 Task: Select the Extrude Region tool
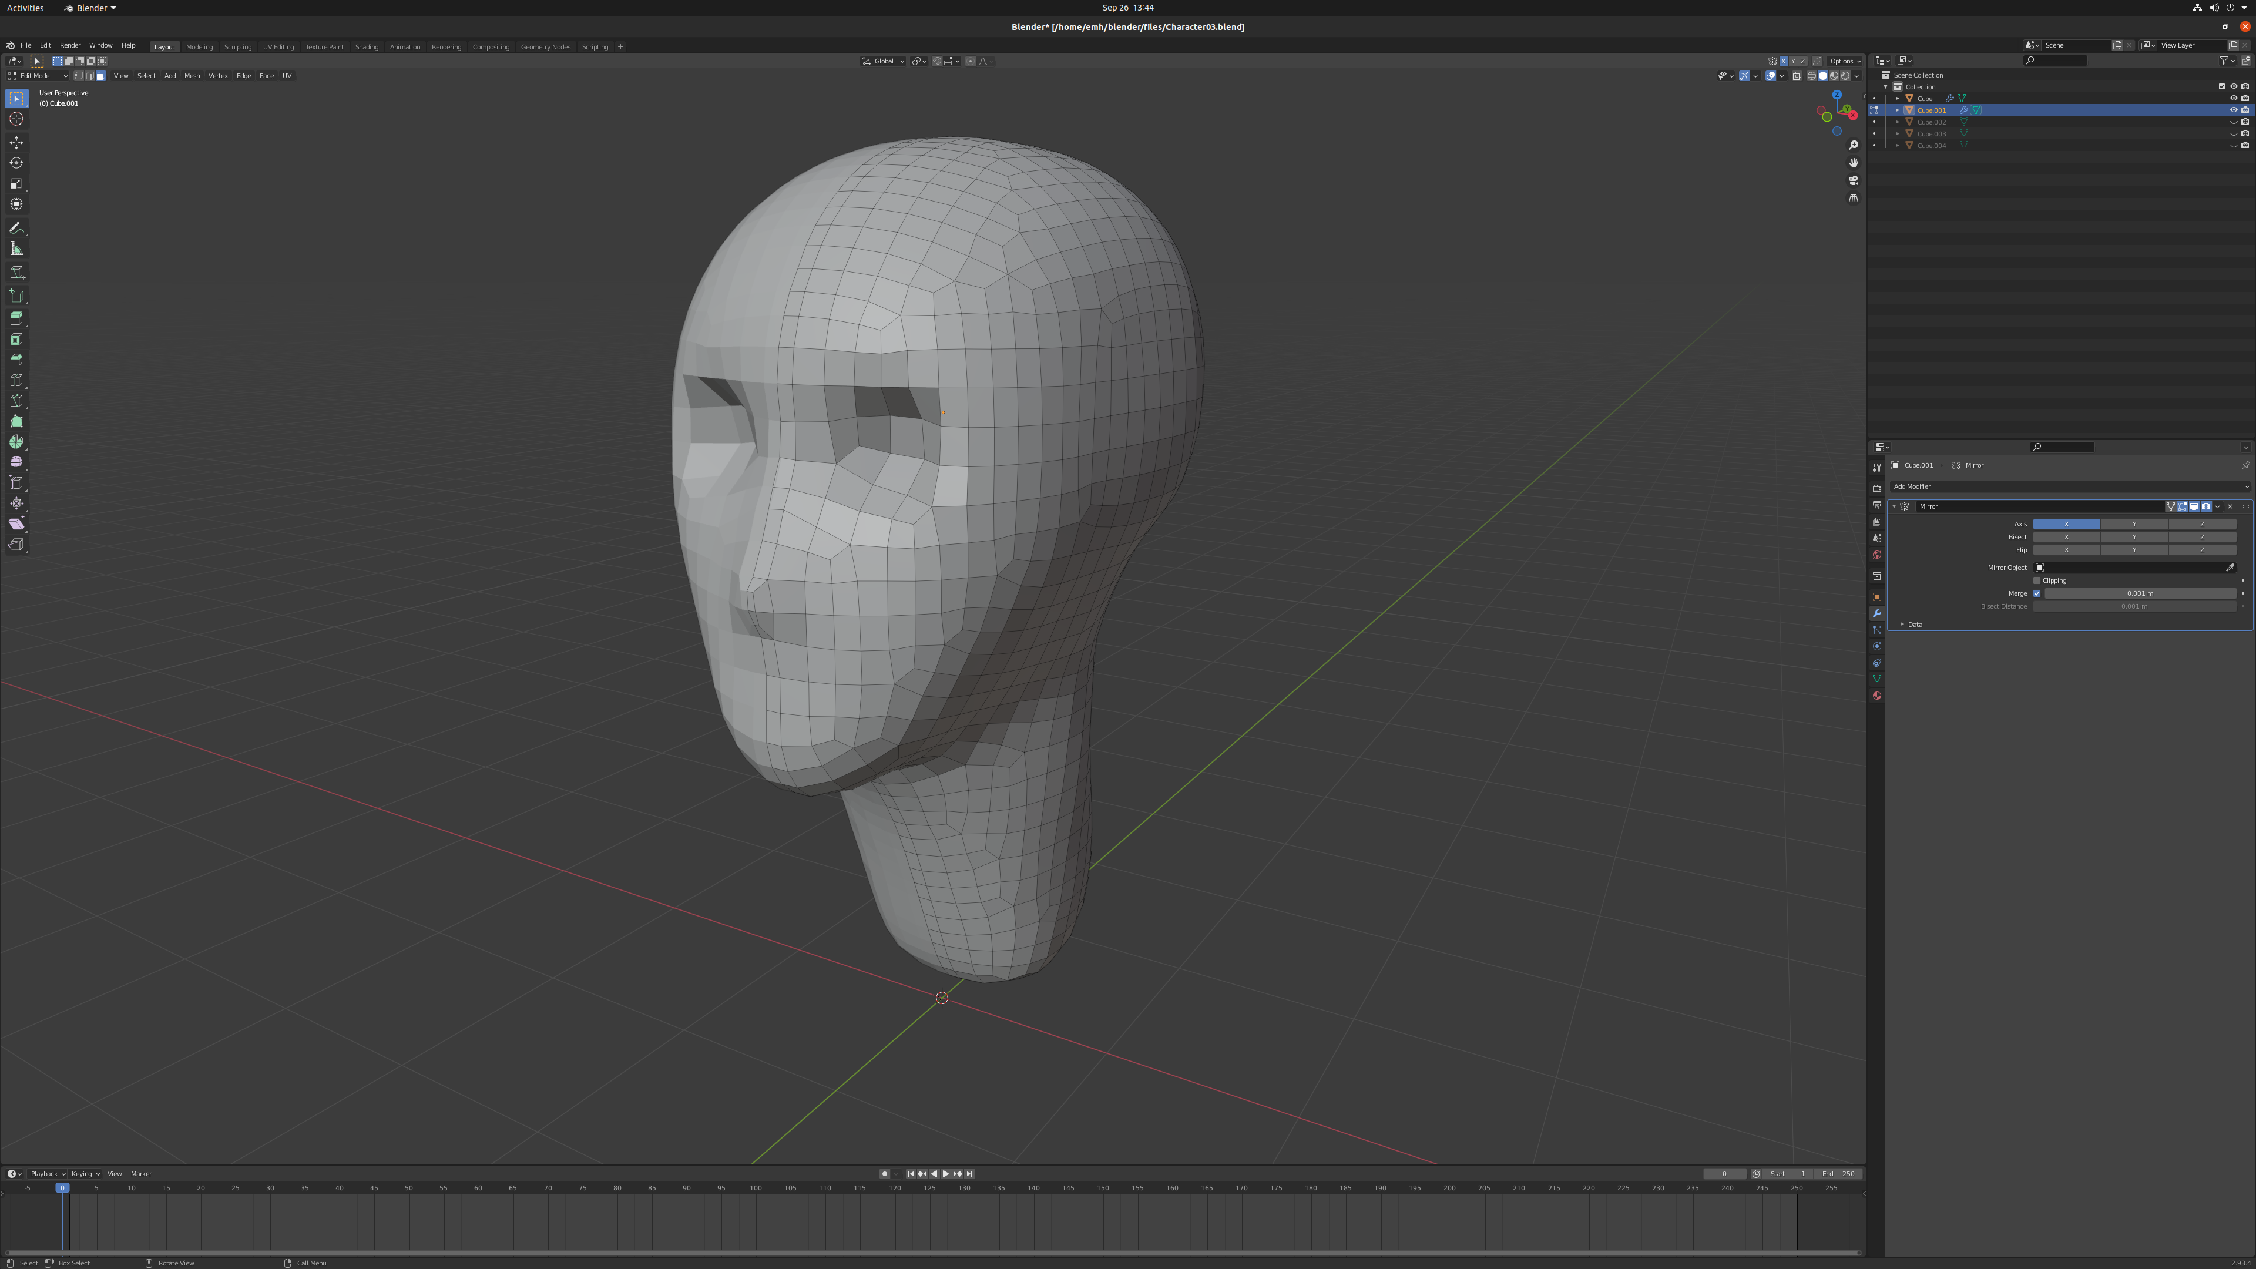(x=16, y=319)
